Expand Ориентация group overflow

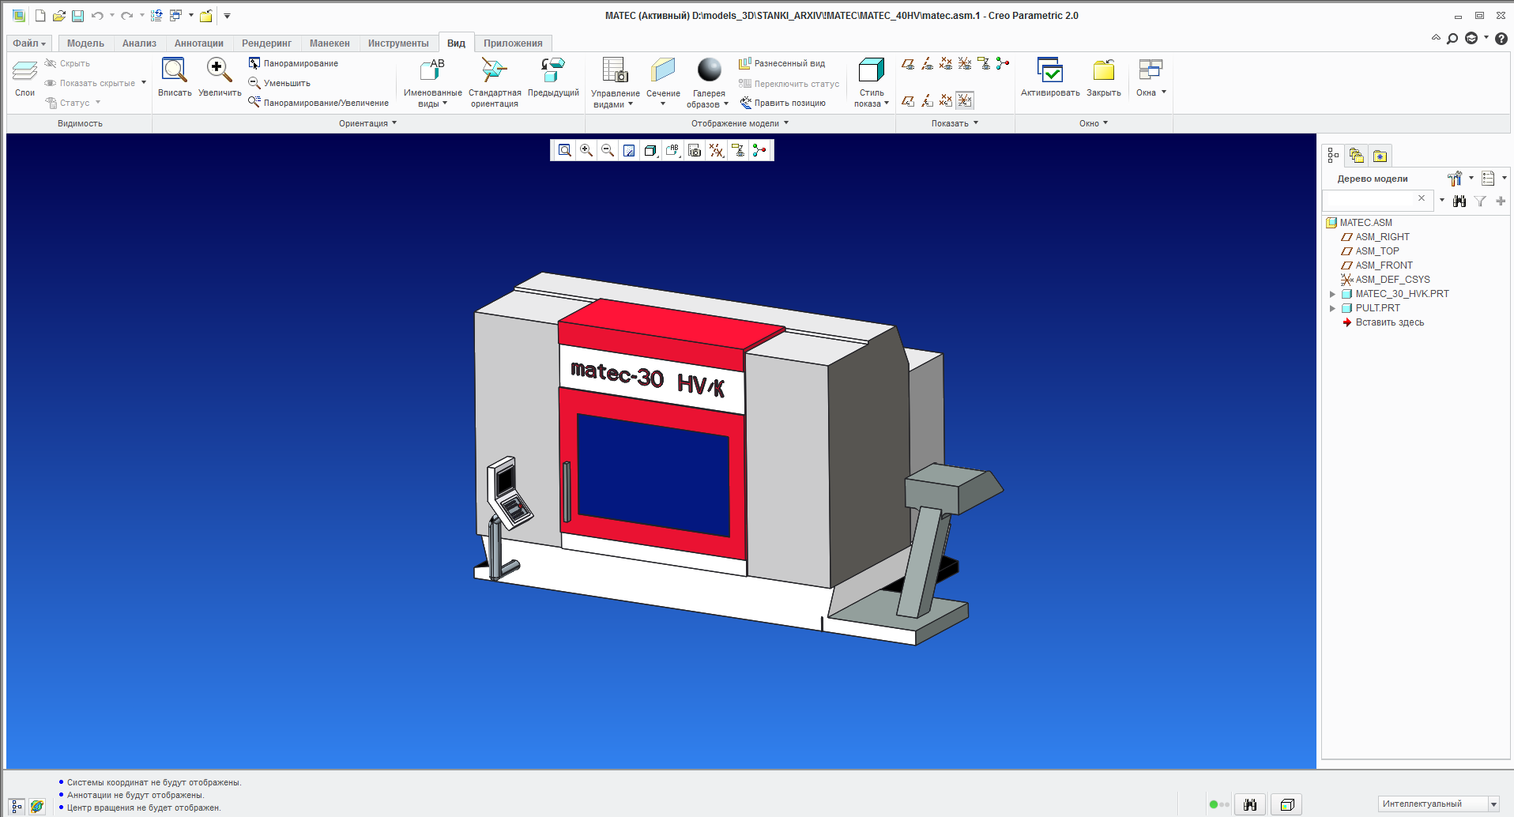coord(368,123)
